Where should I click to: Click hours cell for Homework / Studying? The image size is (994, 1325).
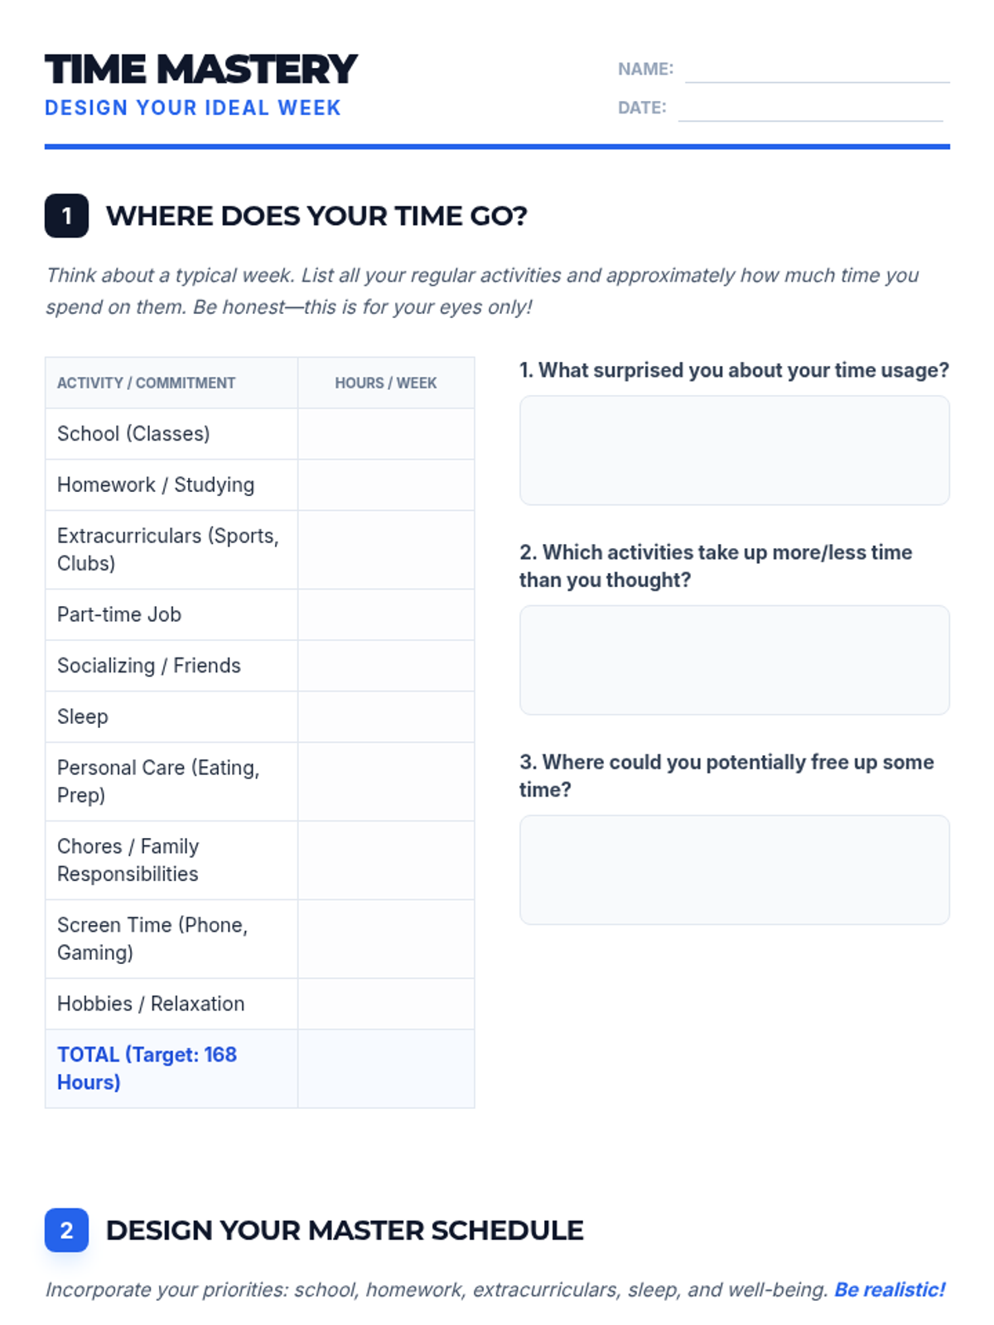pos(386,485)
